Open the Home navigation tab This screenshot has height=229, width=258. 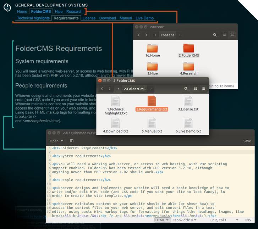tap(22, 11)
